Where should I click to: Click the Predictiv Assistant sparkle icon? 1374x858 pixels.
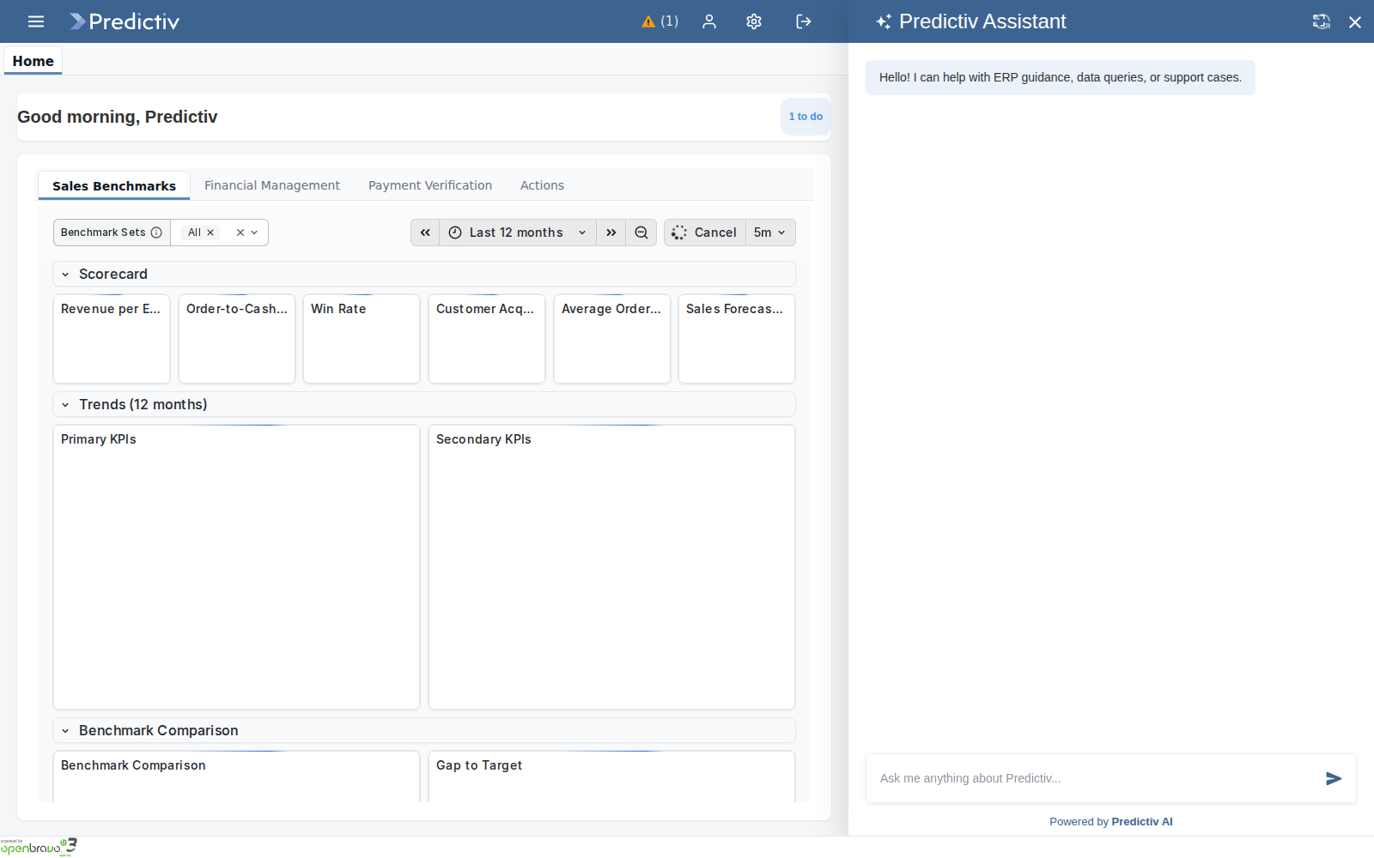pyautogui.click(x=884, y=21)
